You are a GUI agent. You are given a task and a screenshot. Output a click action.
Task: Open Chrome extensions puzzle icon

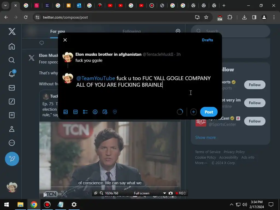230,17
